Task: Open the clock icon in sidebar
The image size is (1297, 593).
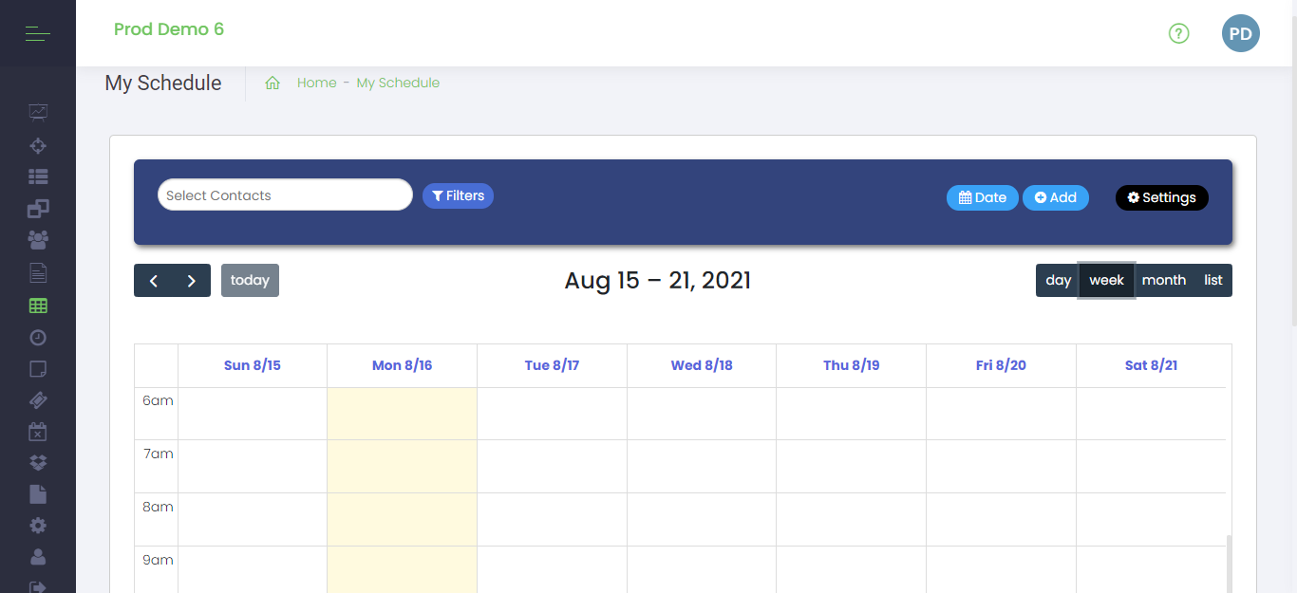Action: [38, 337]
